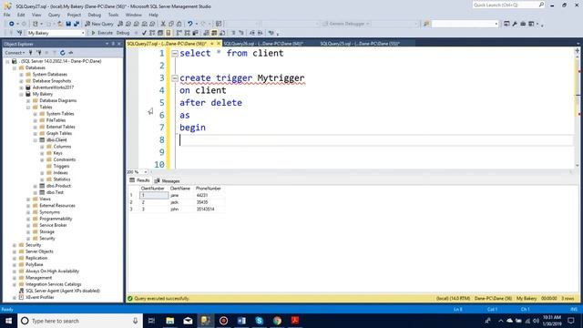Select SQL Server Agent node

pyautogui.click(x=63, y=291)
